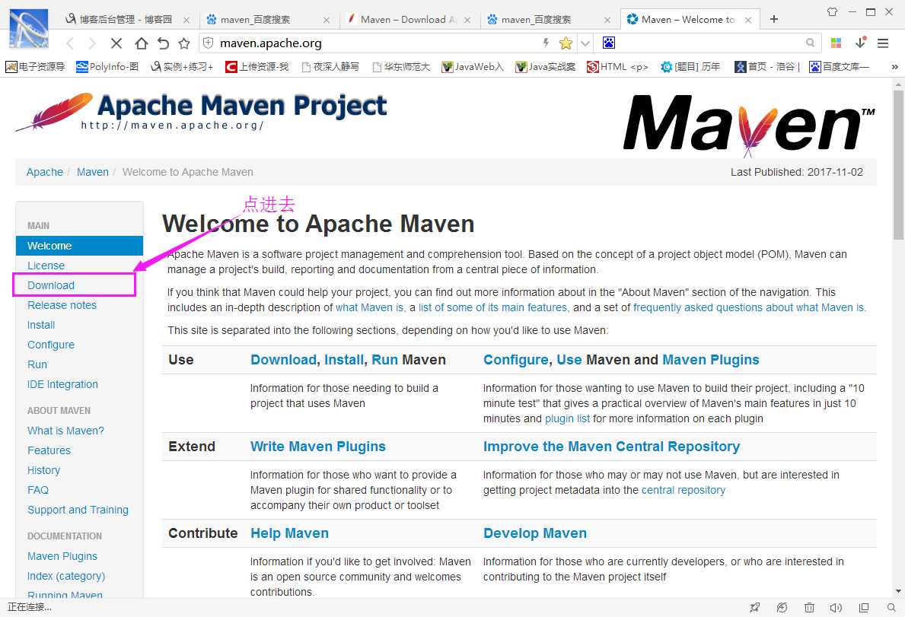Click the ad-block style icon in status bar
This screenshot has height=617, width=905.
782,607
